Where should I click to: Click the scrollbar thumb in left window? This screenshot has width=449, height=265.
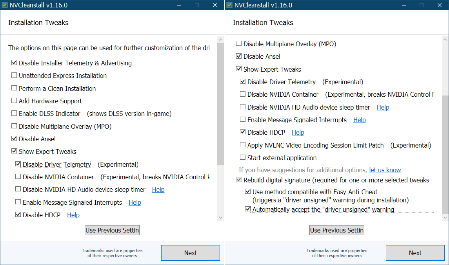tap(220, 104)
